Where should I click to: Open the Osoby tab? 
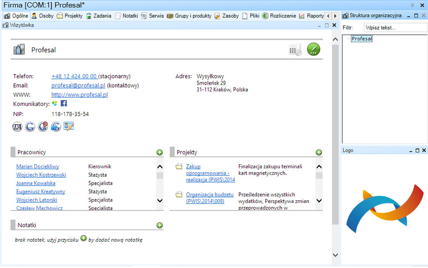click(43, 16)
